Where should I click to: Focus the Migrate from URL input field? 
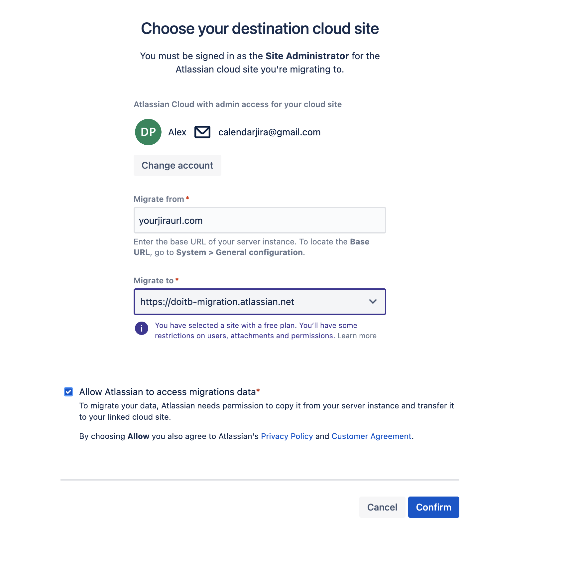pyautogui.click(x=259, y=220)
